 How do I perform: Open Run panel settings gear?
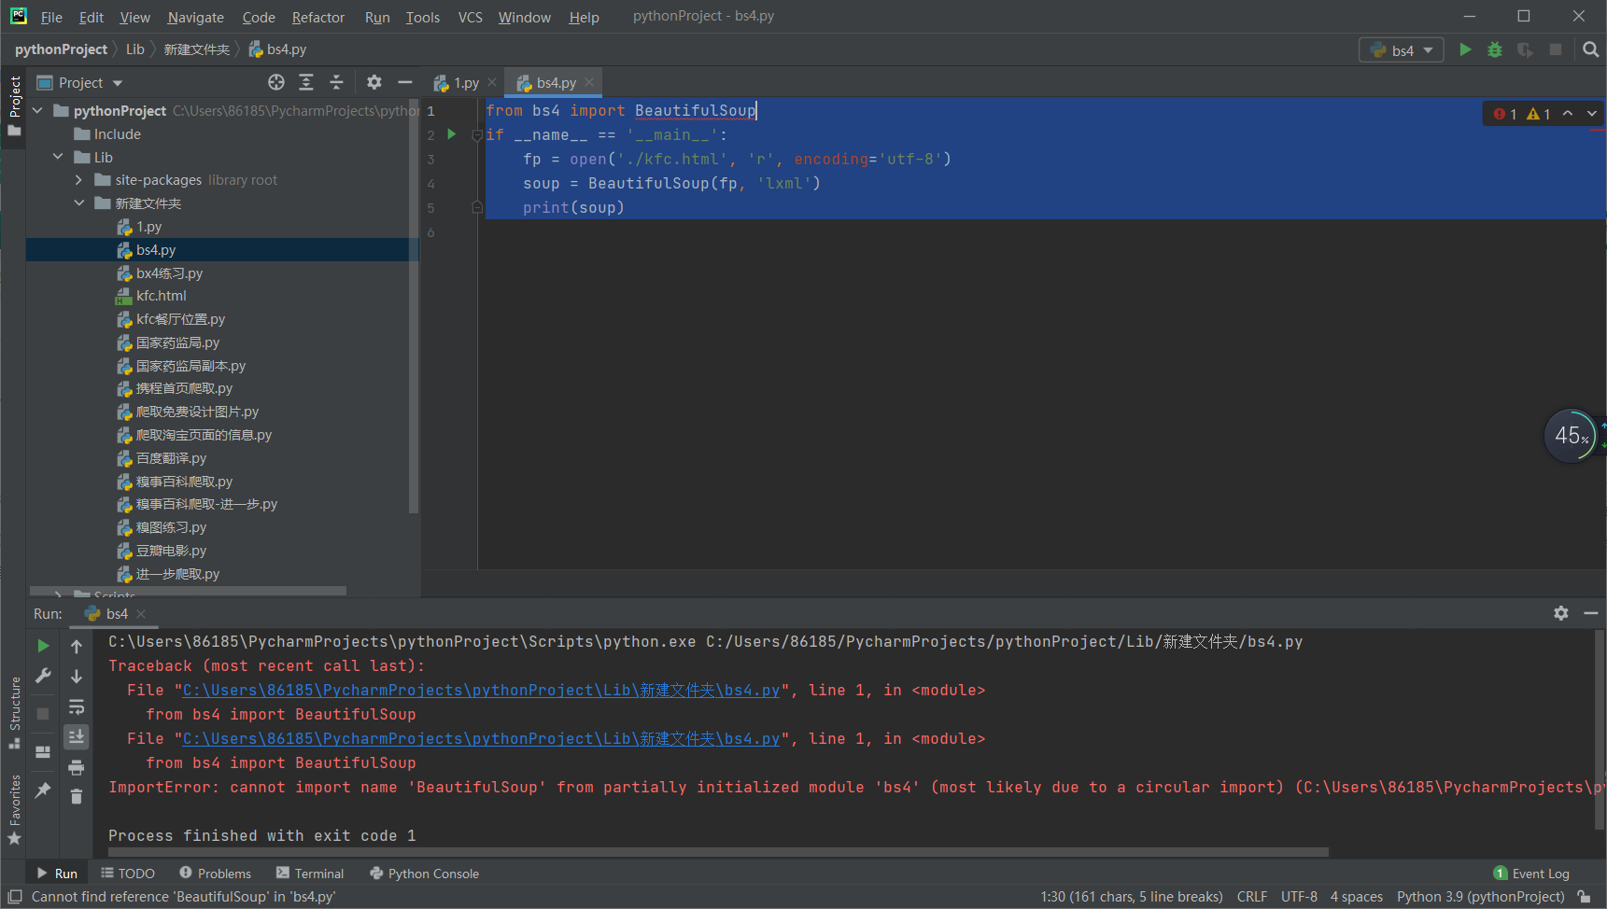[x=1560, y=613]
